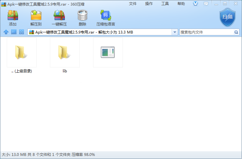Click the rar archive icon in address bar
This screenshot has width=242, height=159.
coord(31,32)
